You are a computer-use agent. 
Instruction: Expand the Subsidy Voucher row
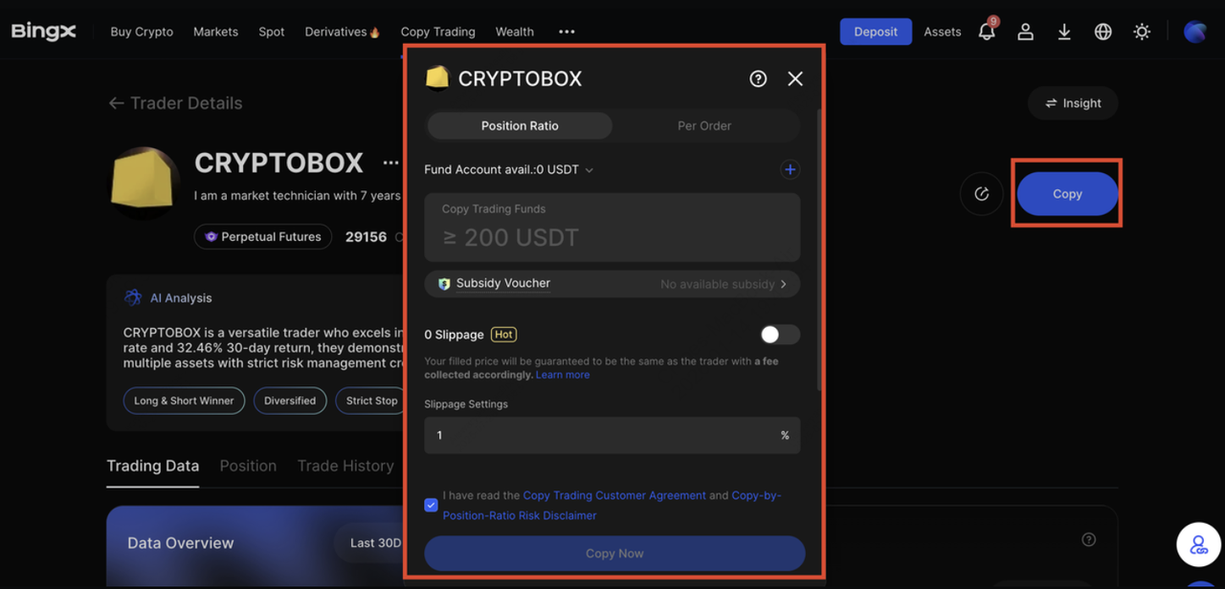612,284
